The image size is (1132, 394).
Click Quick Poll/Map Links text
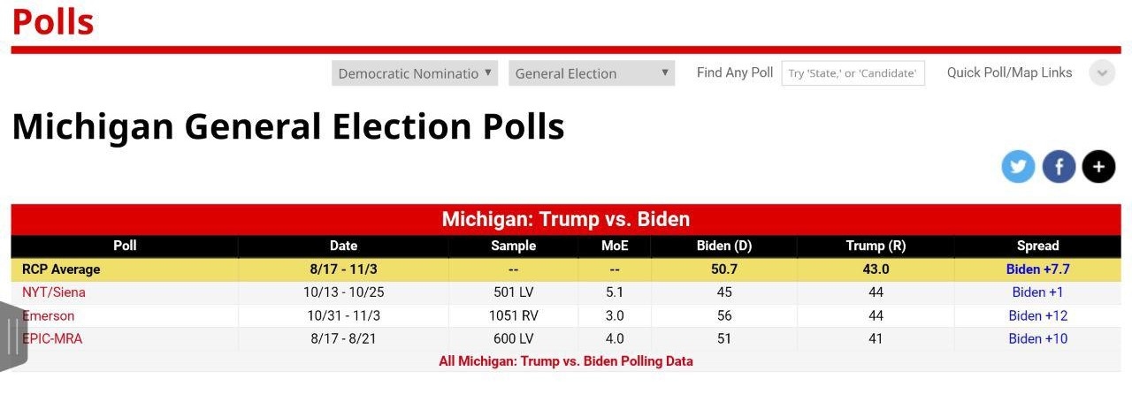(x=1009, y=73)
